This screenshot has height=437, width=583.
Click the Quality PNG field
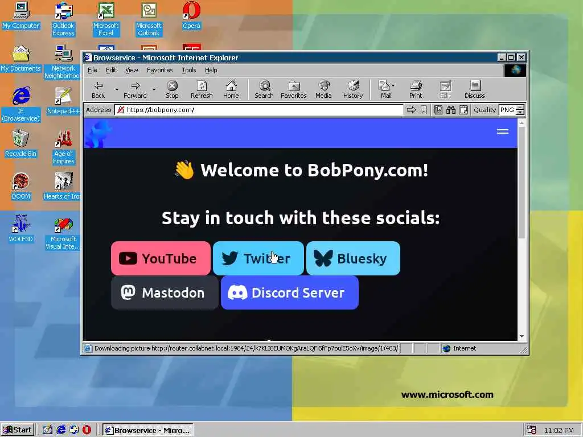click(507, 110)
